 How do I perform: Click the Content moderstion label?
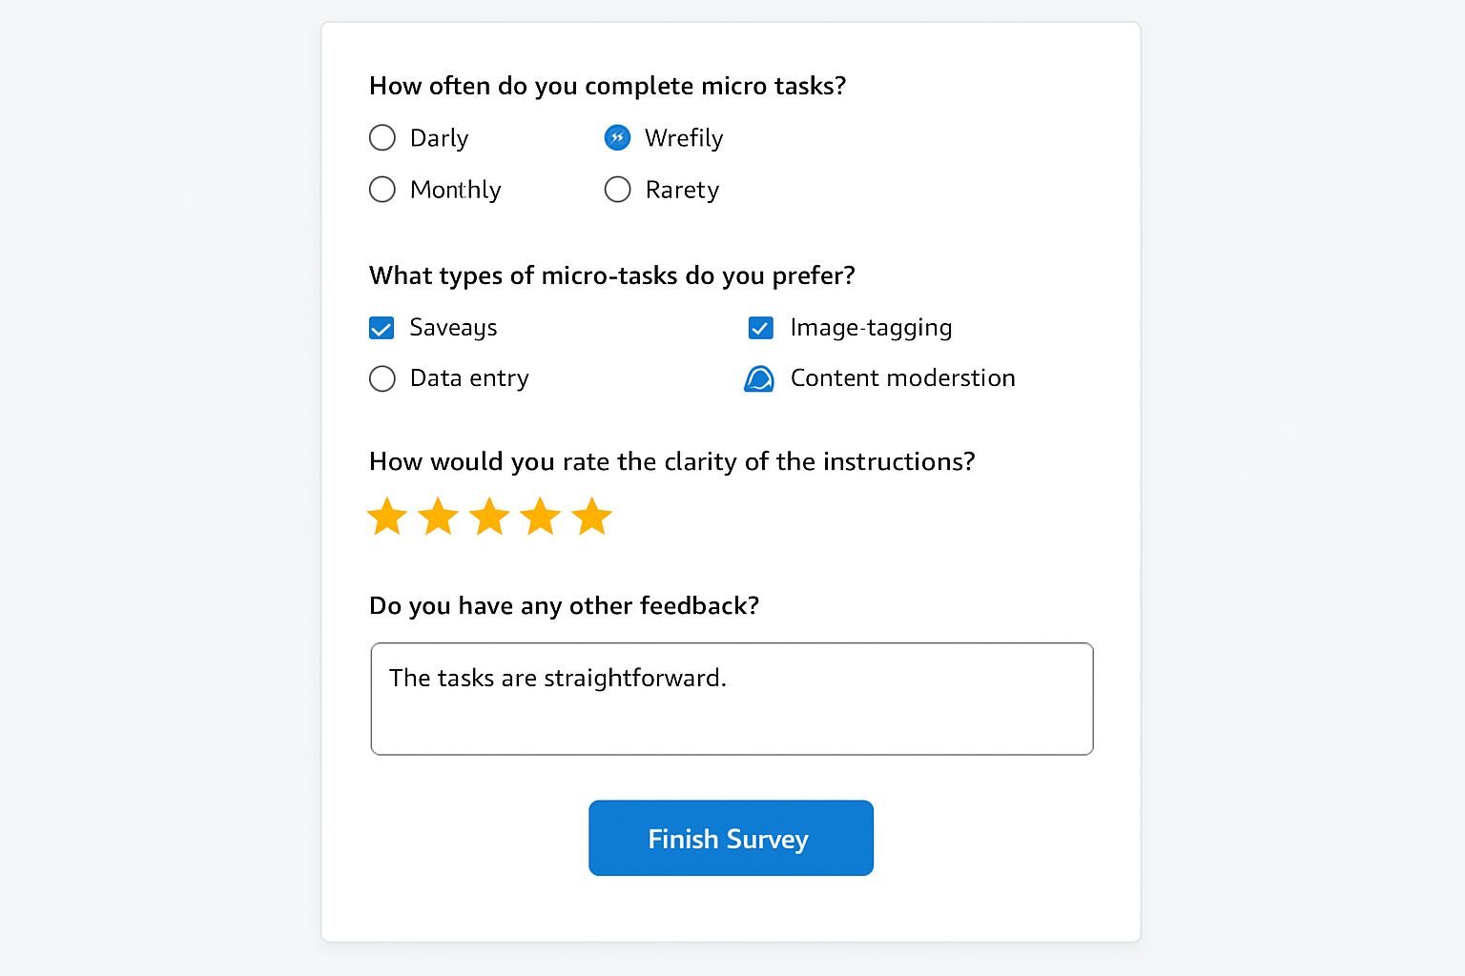[x=903, y=378]
